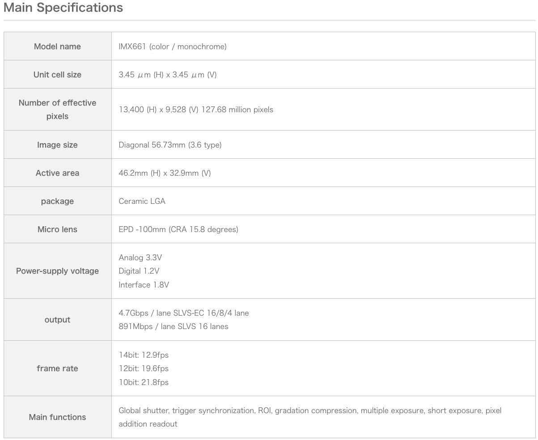538x440 pixels.
Task: Click the Main Specifications heading
Action: (x=63, y=8)
